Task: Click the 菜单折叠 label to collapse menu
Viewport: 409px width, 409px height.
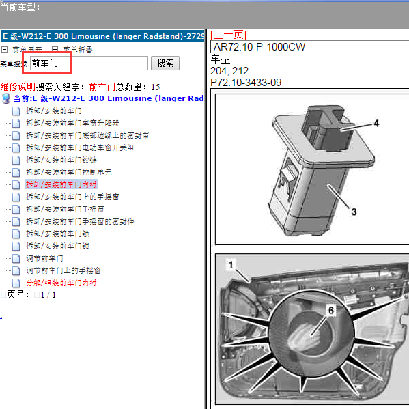Action: coord(78,50)
